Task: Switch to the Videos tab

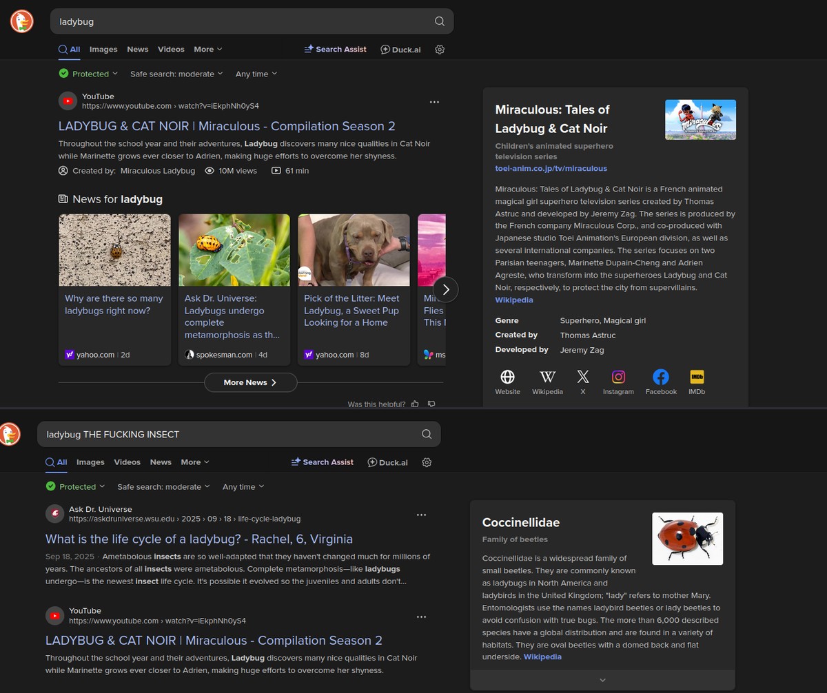Action: (x=171, y=49)
